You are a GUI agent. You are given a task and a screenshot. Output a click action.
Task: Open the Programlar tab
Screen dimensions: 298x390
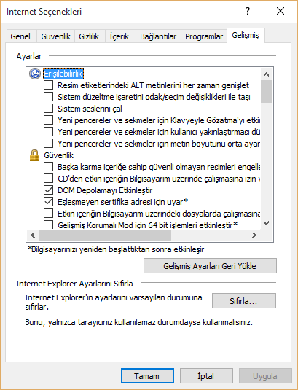(204, 36)
